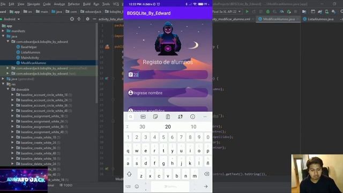The height and width of the screenshot is (193, 343).
Task: Expand the manifests folder
Action: tap(3, 31)
